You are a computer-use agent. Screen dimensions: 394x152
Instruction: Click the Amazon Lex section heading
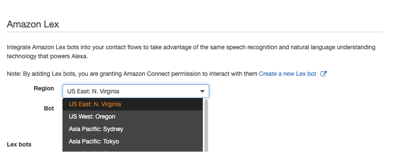(33, 24)
